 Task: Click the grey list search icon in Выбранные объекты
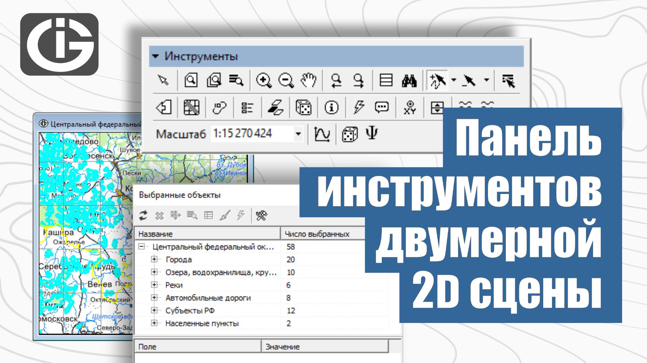pyautogui.click(x=192, y=215)
